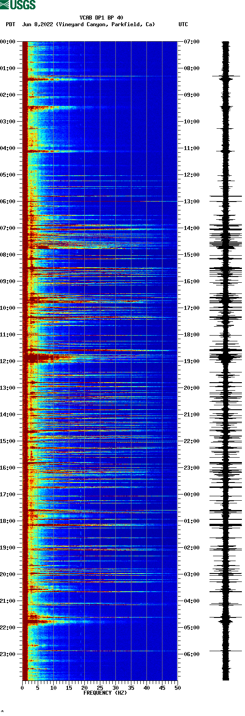Click the 10:00 label on the PDT axis

click(8, 308)
